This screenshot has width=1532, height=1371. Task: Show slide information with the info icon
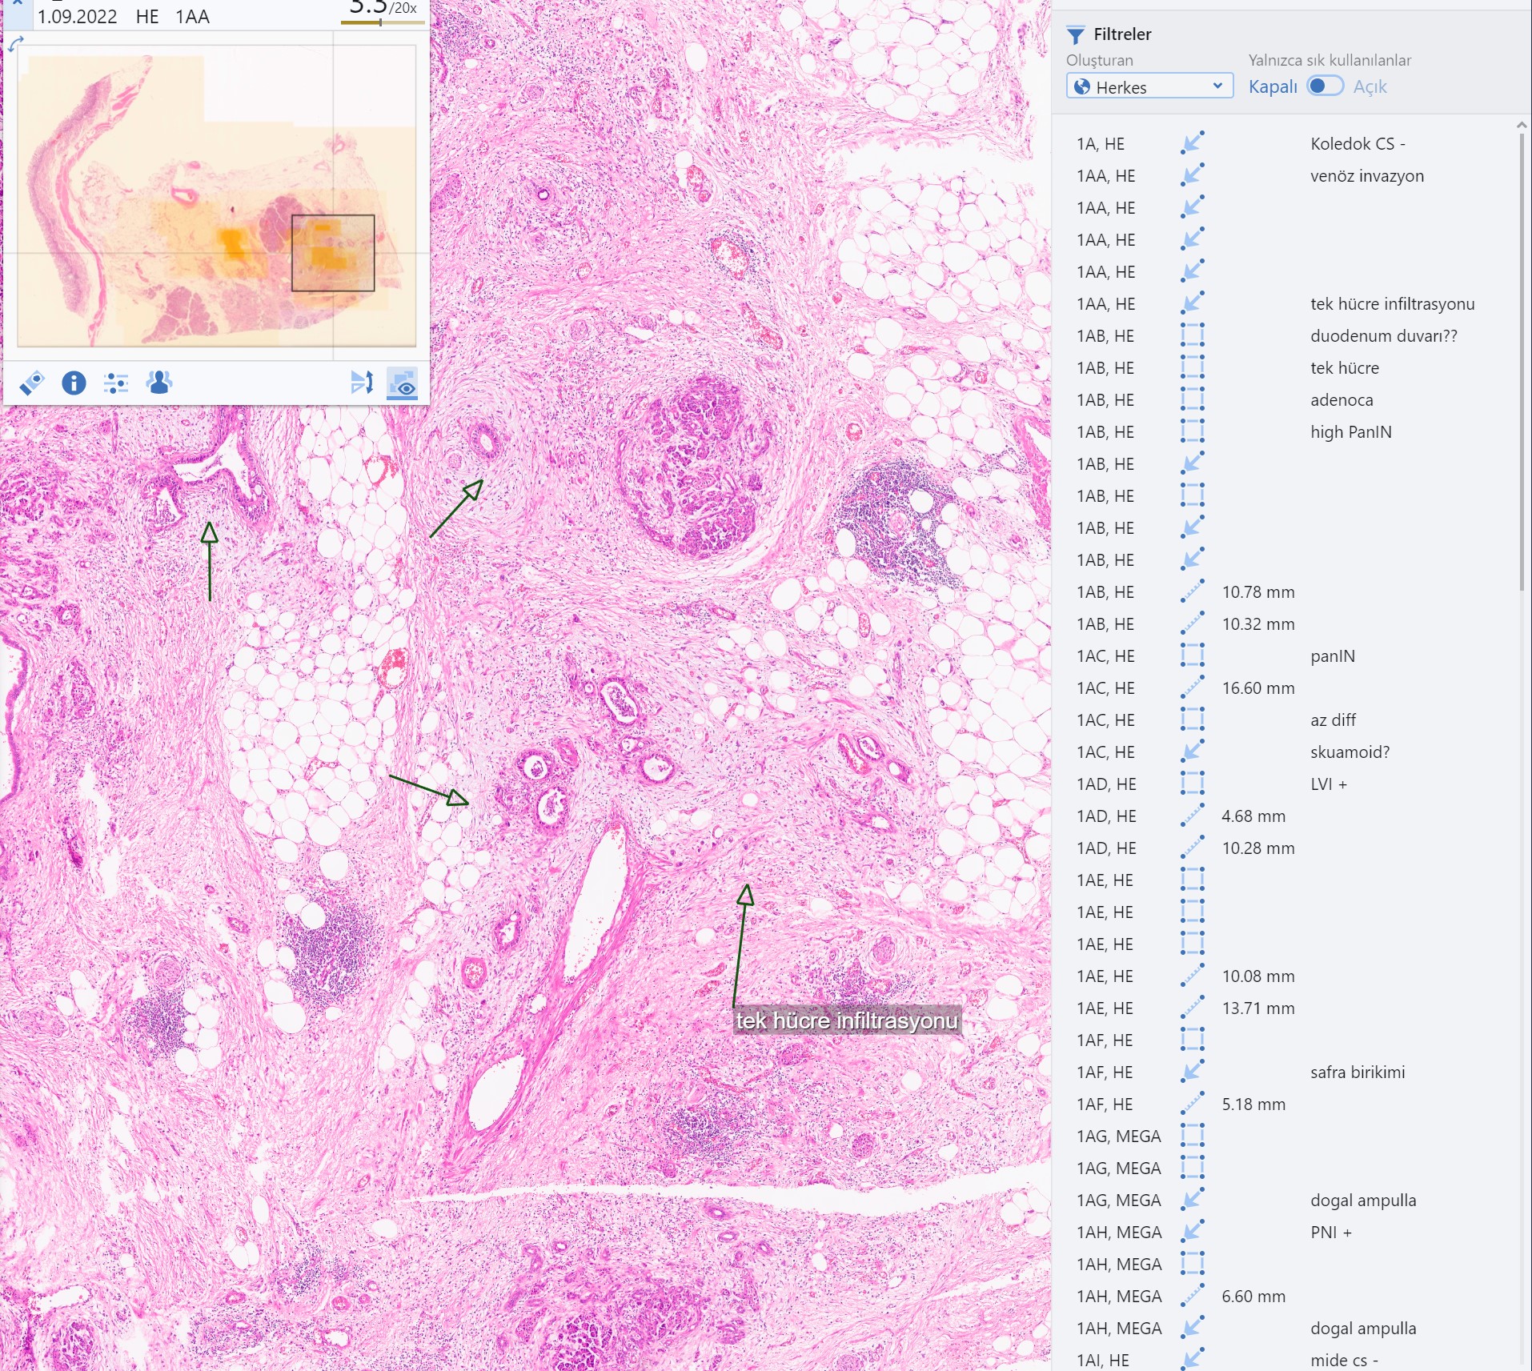[x=74, y=383]
